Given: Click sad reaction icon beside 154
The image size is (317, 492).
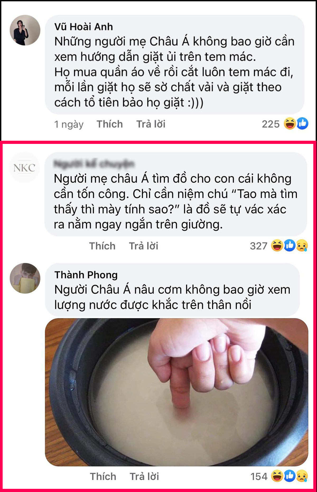Looking at the screenshot, I should 302,476.
